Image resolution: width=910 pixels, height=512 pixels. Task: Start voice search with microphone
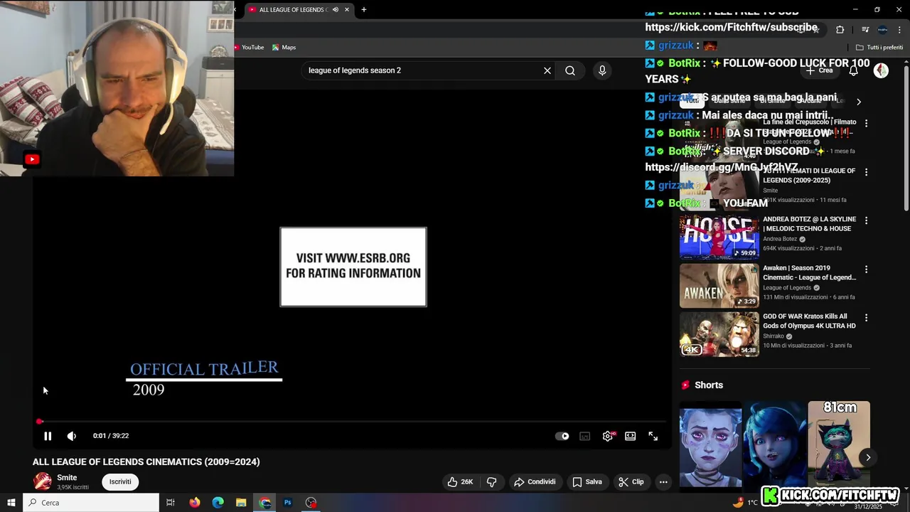[602, 70]
